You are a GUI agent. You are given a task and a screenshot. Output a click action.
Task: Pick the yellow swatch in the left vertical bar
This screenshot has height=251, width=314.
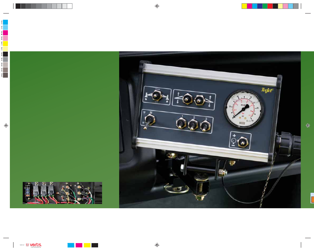pyautogui.click(x=5, y=43)
